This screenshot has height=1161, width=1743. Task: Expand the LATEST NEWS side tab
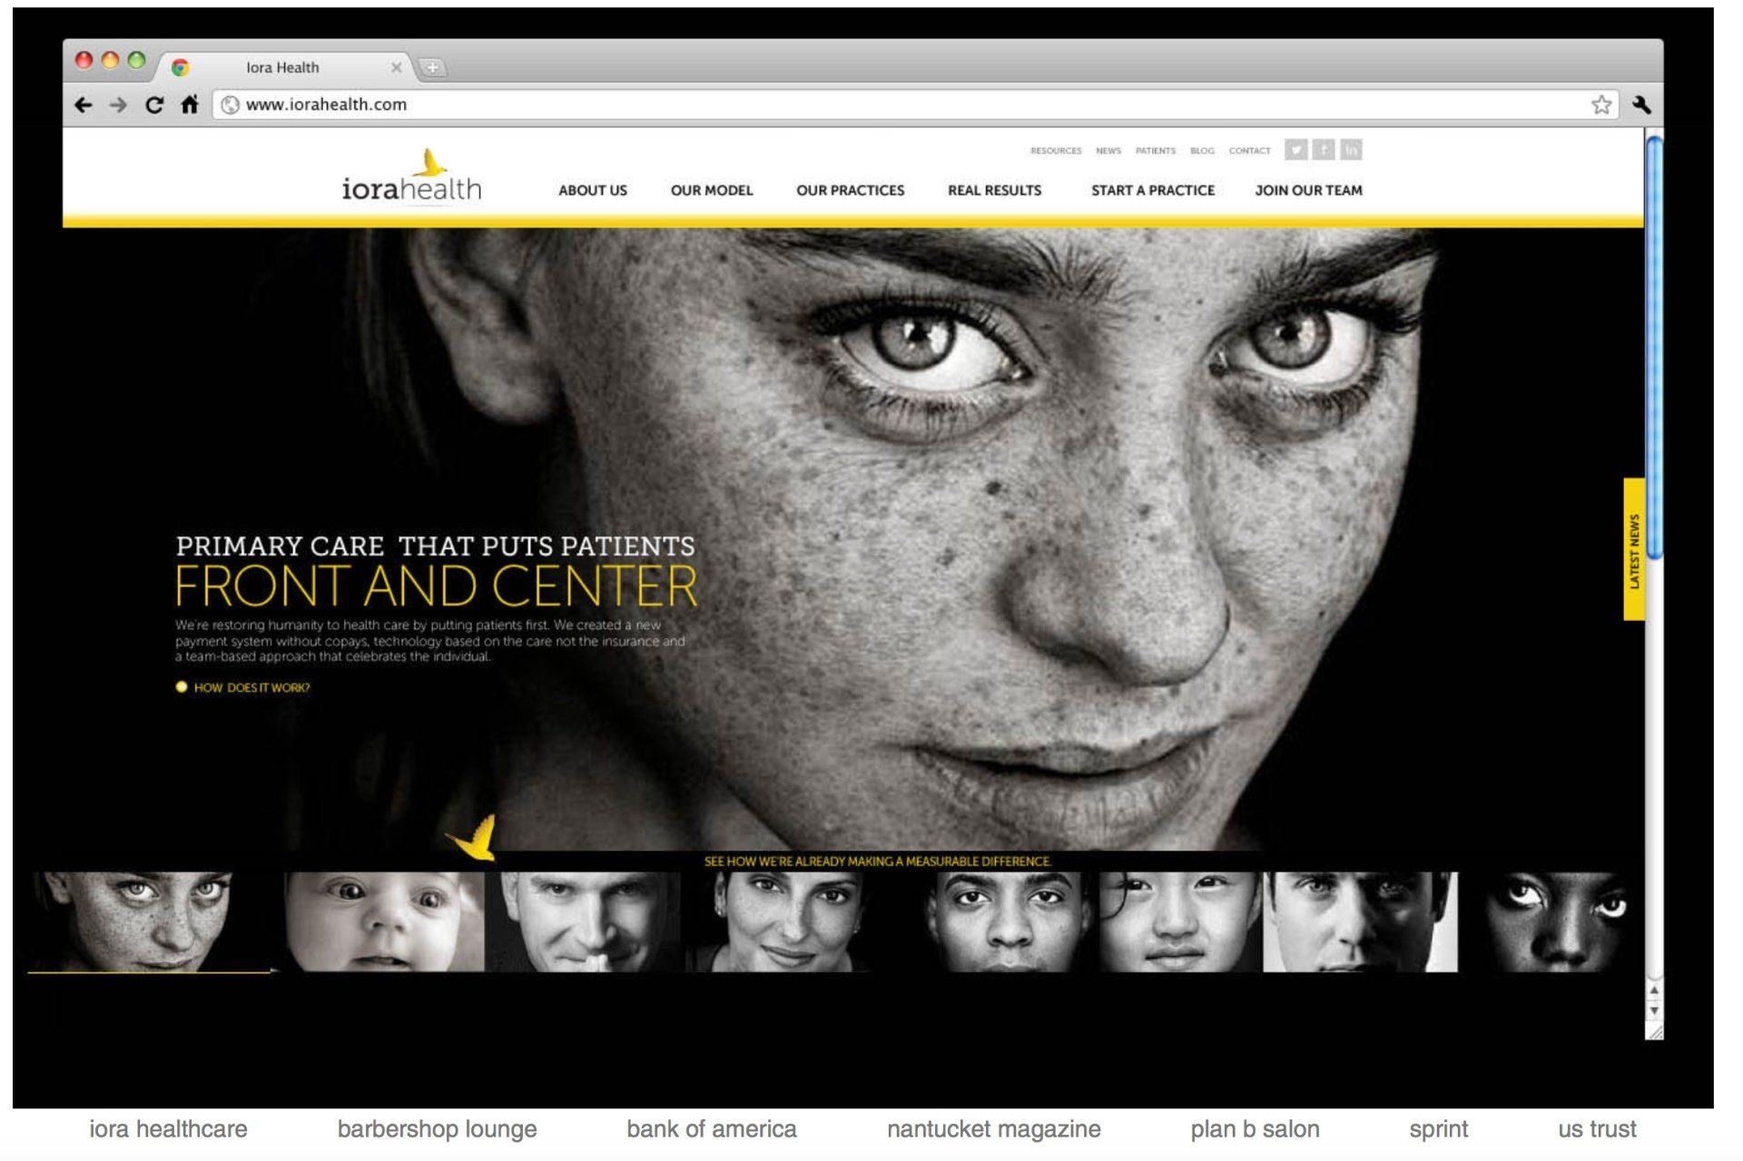pyautogui.click(x=1633, y=550)
